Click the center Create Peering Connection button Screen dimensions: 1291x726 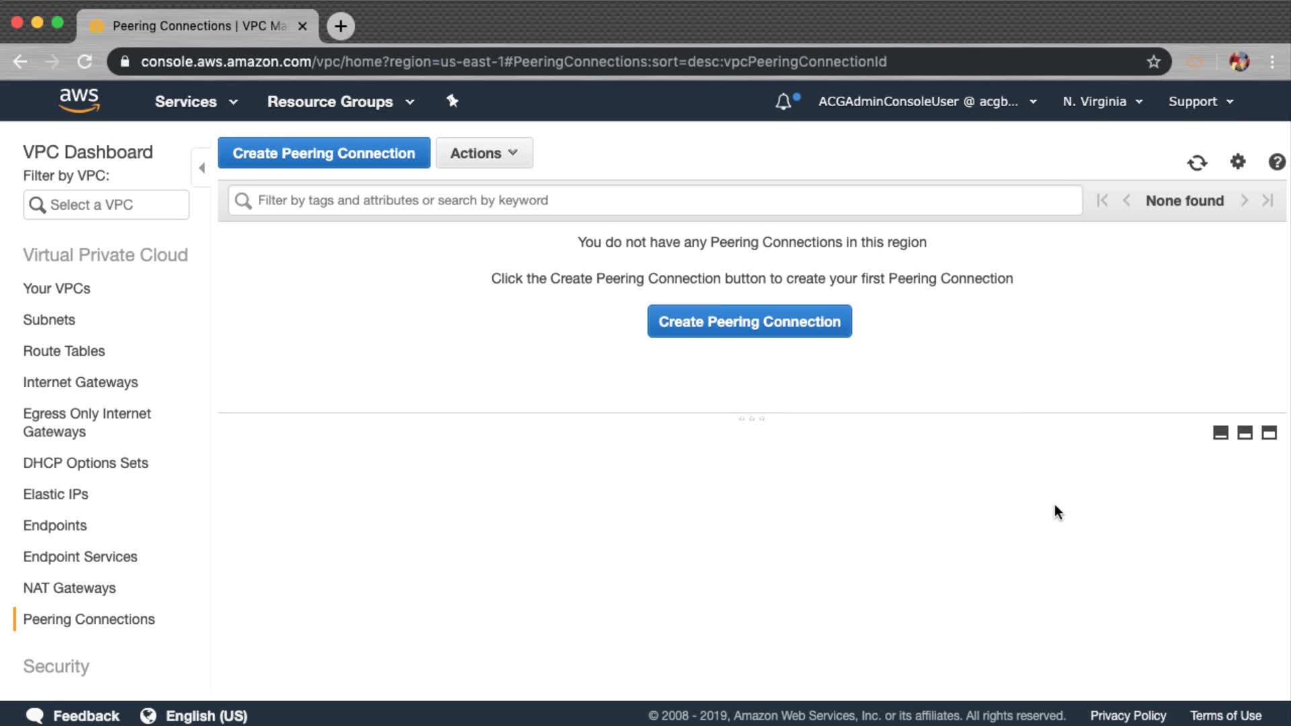749,321
